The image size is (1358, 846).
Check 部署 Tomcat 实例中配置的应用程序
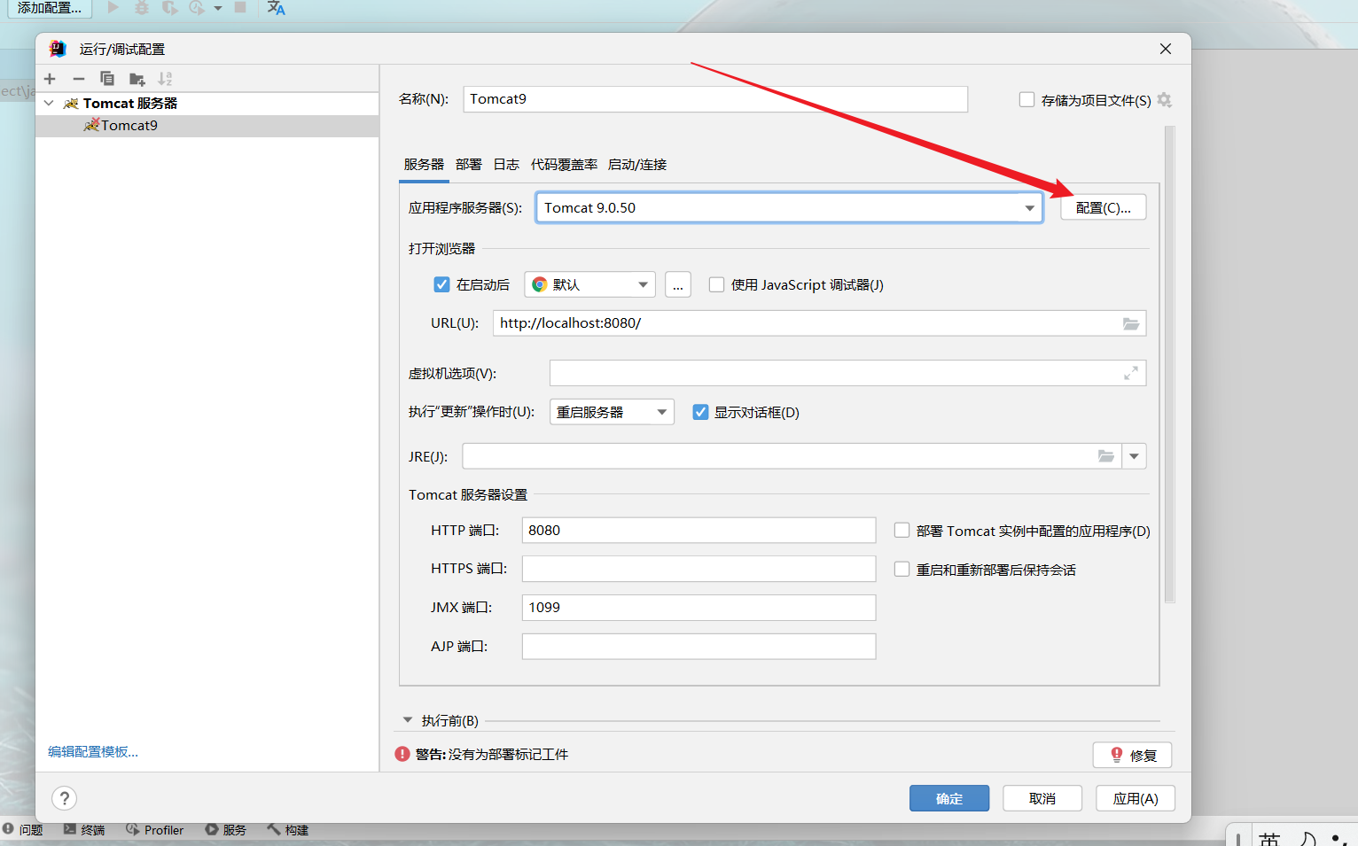click(x=901, y=531)
